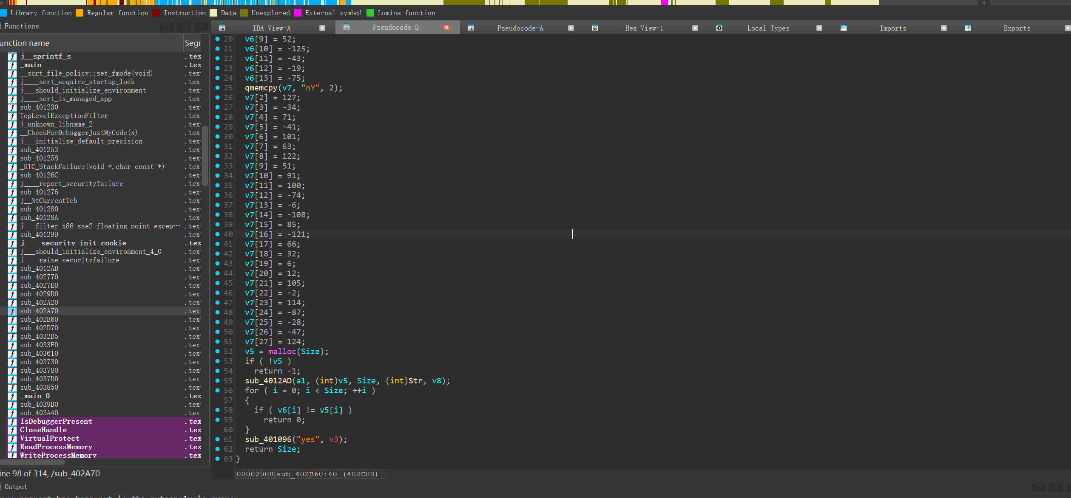Click the magenta segment in navigation band
The width and height of the screenshot is (1071, 498).
tap(664, 3)
